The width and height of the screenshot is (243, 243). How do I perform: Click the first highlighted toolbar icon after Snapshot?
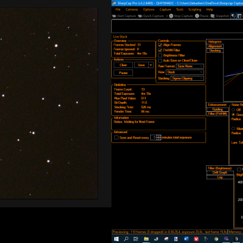(233, 16)
